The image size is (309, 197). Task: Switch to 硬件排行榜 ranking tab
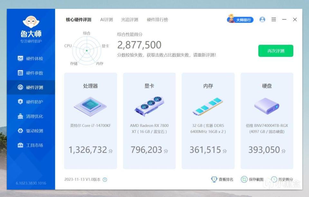[x=157, y=20]
